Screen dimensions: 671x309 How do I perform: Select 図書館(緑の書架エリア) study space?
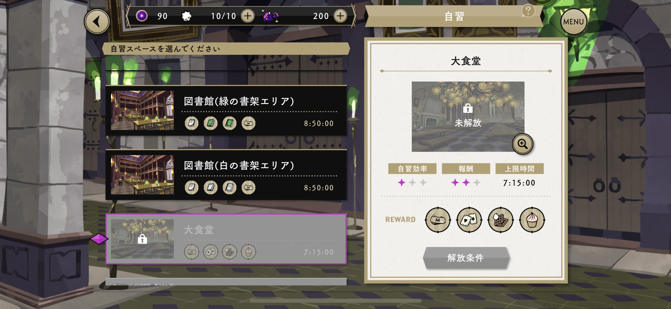[x=226, y=111]
